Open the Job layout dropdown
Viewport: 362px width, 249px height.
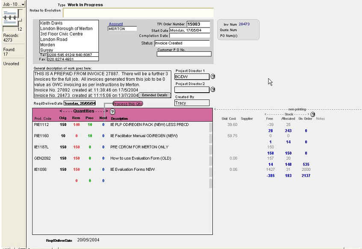(13, 4)
